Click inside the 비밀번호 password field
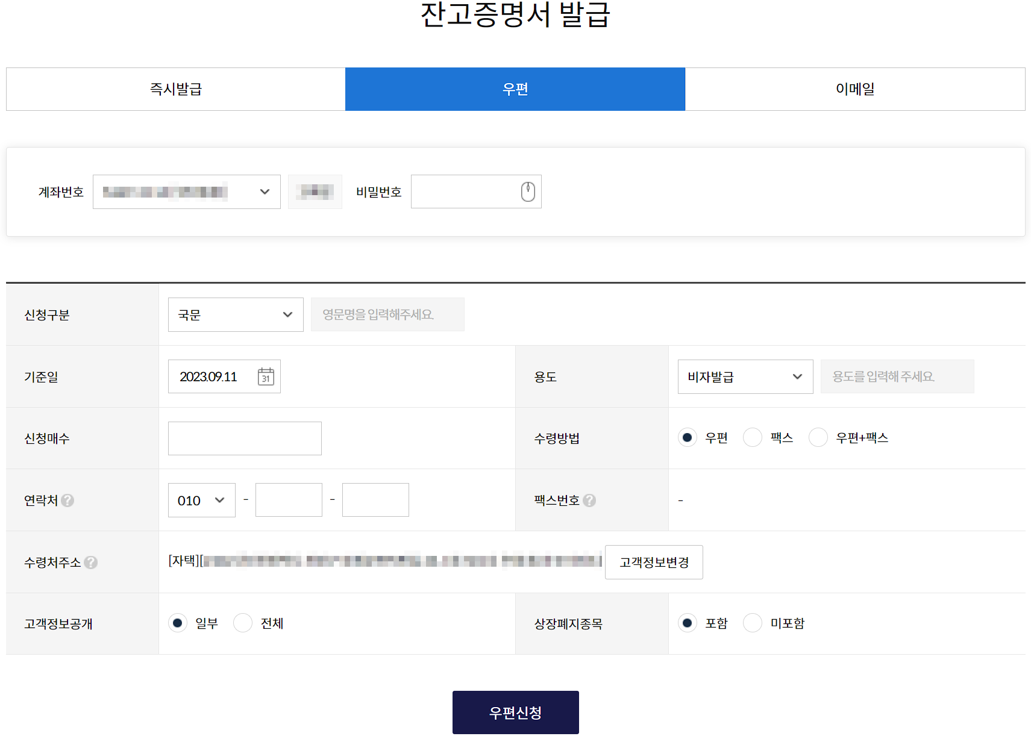 [464, 192]
